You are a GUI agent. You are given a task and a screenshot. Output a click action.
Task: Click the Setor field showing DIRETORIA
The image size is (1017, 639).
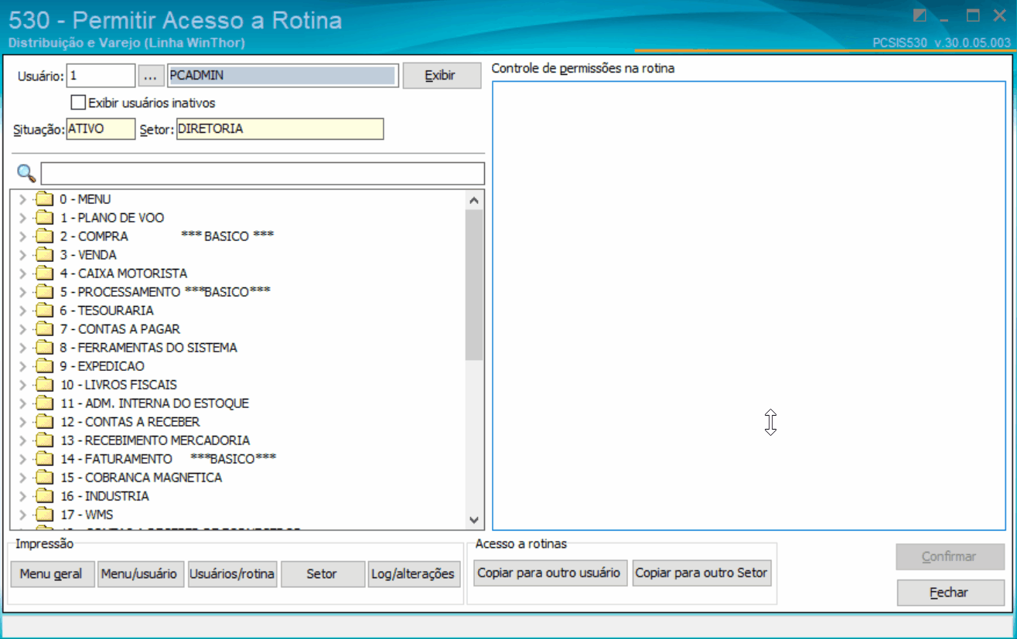pyautogui.click(x=280, y=129)
